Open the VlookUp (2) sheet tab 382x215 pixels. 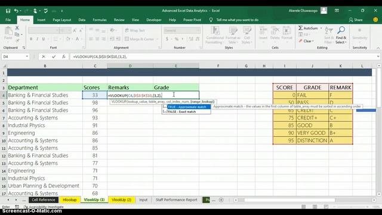tap(121, 200)
